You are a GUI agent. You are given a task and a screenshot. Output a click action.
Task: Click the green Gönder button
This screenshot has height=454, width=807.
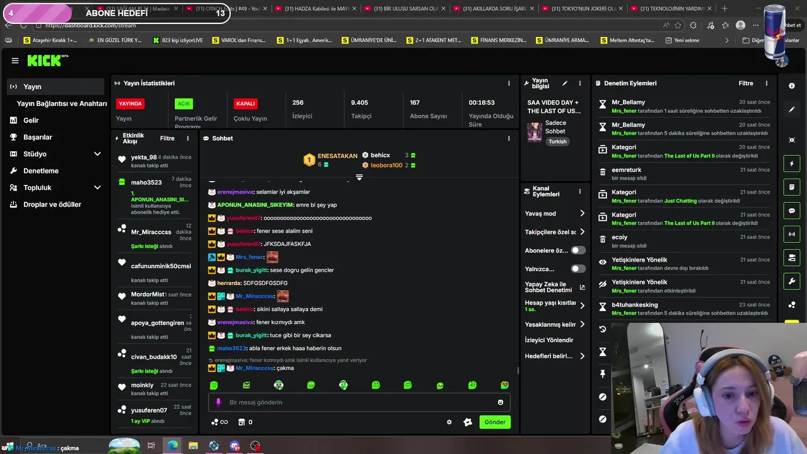(495, 422)
